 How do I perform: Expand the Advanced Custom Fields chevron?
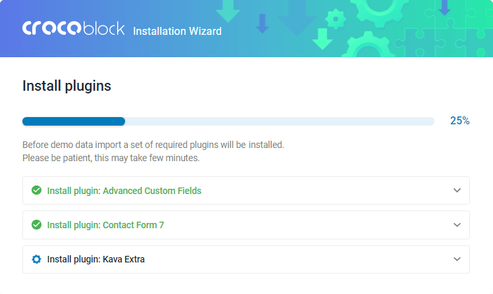click(x=457, y=190)
